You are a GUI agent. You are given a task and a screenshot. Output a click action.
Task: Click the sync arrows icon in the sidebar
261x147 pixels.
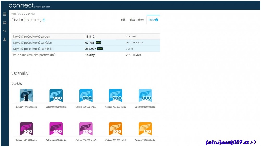tap(4, 31)
